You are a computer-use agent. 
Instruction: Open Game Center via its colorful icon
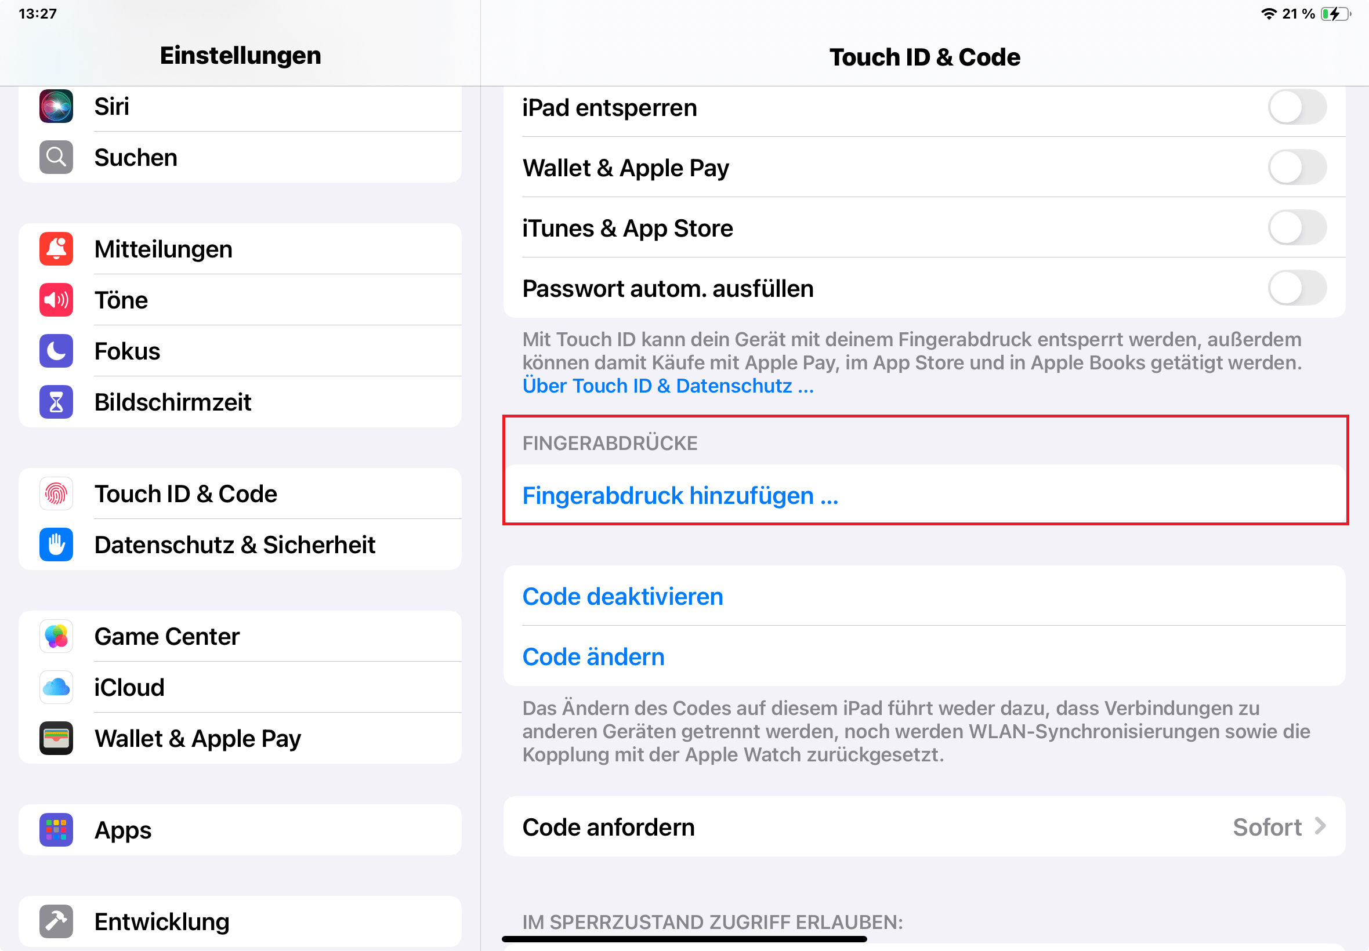coord(56,636)
